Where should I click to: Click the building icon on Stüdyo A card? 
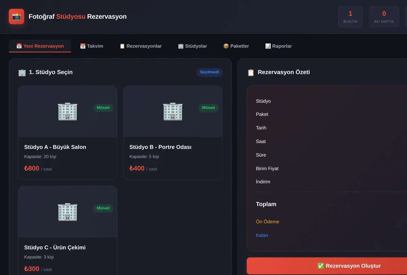(x=67, y=112)
